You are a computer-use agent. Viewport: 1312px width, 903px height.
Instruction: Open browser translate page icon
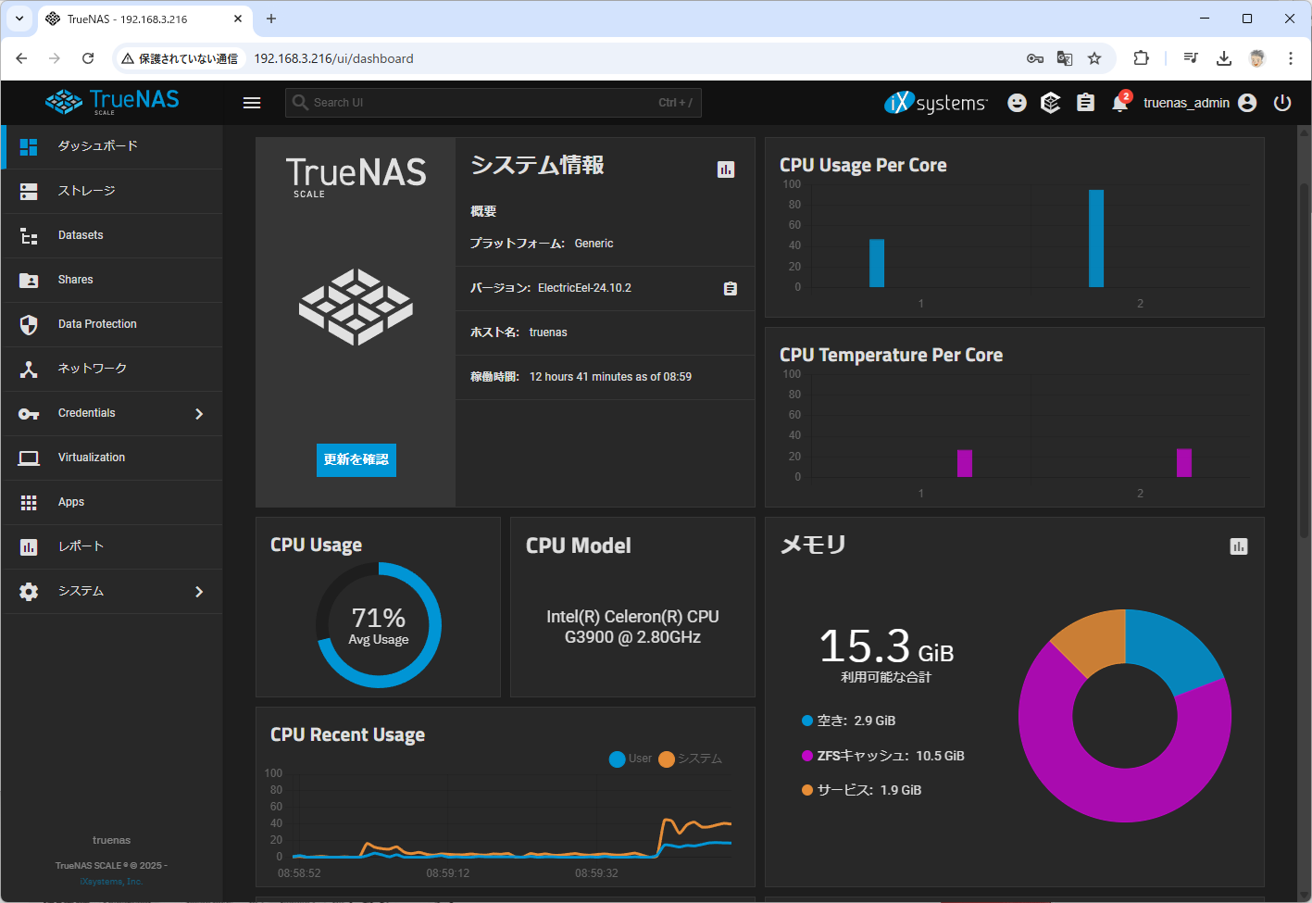pyautogui.click(x=1065, y=58)
